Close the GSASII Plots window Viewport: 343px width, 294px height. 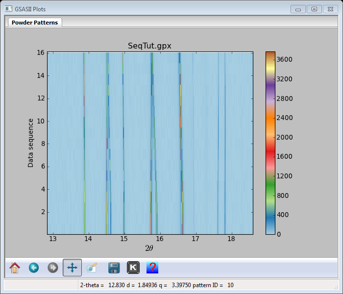point(331,9)
